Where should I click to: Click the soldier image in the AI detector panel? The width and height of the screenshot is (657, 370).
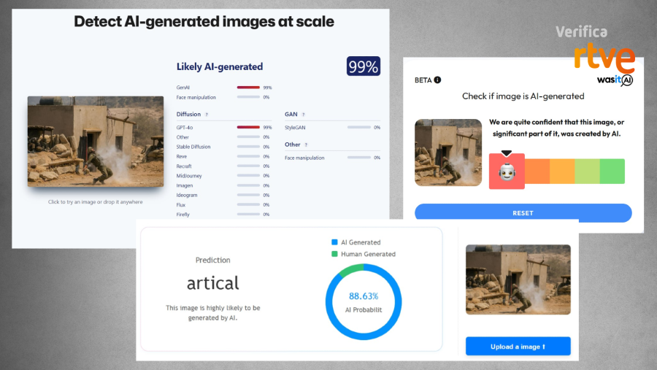[x=96, y=141]
